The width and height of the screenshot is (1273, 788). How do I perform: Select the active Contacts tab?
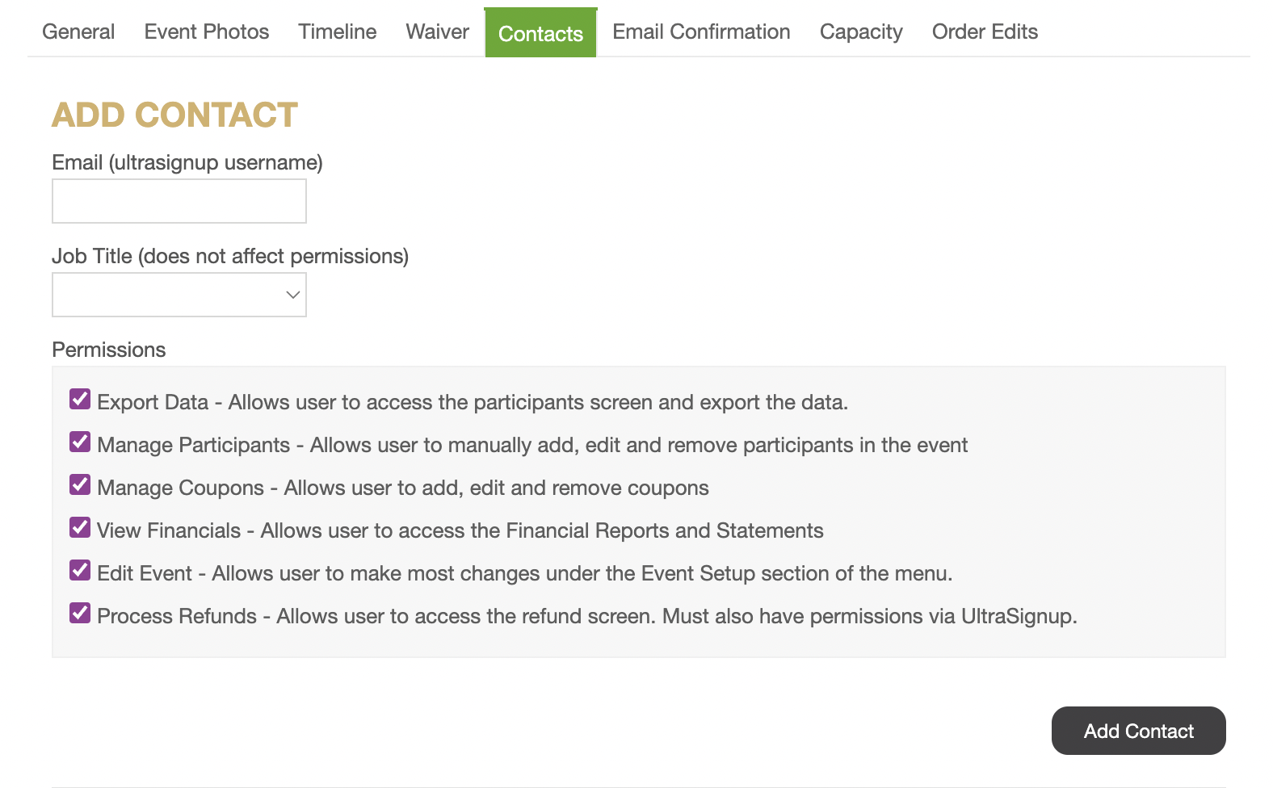(540, 33)
